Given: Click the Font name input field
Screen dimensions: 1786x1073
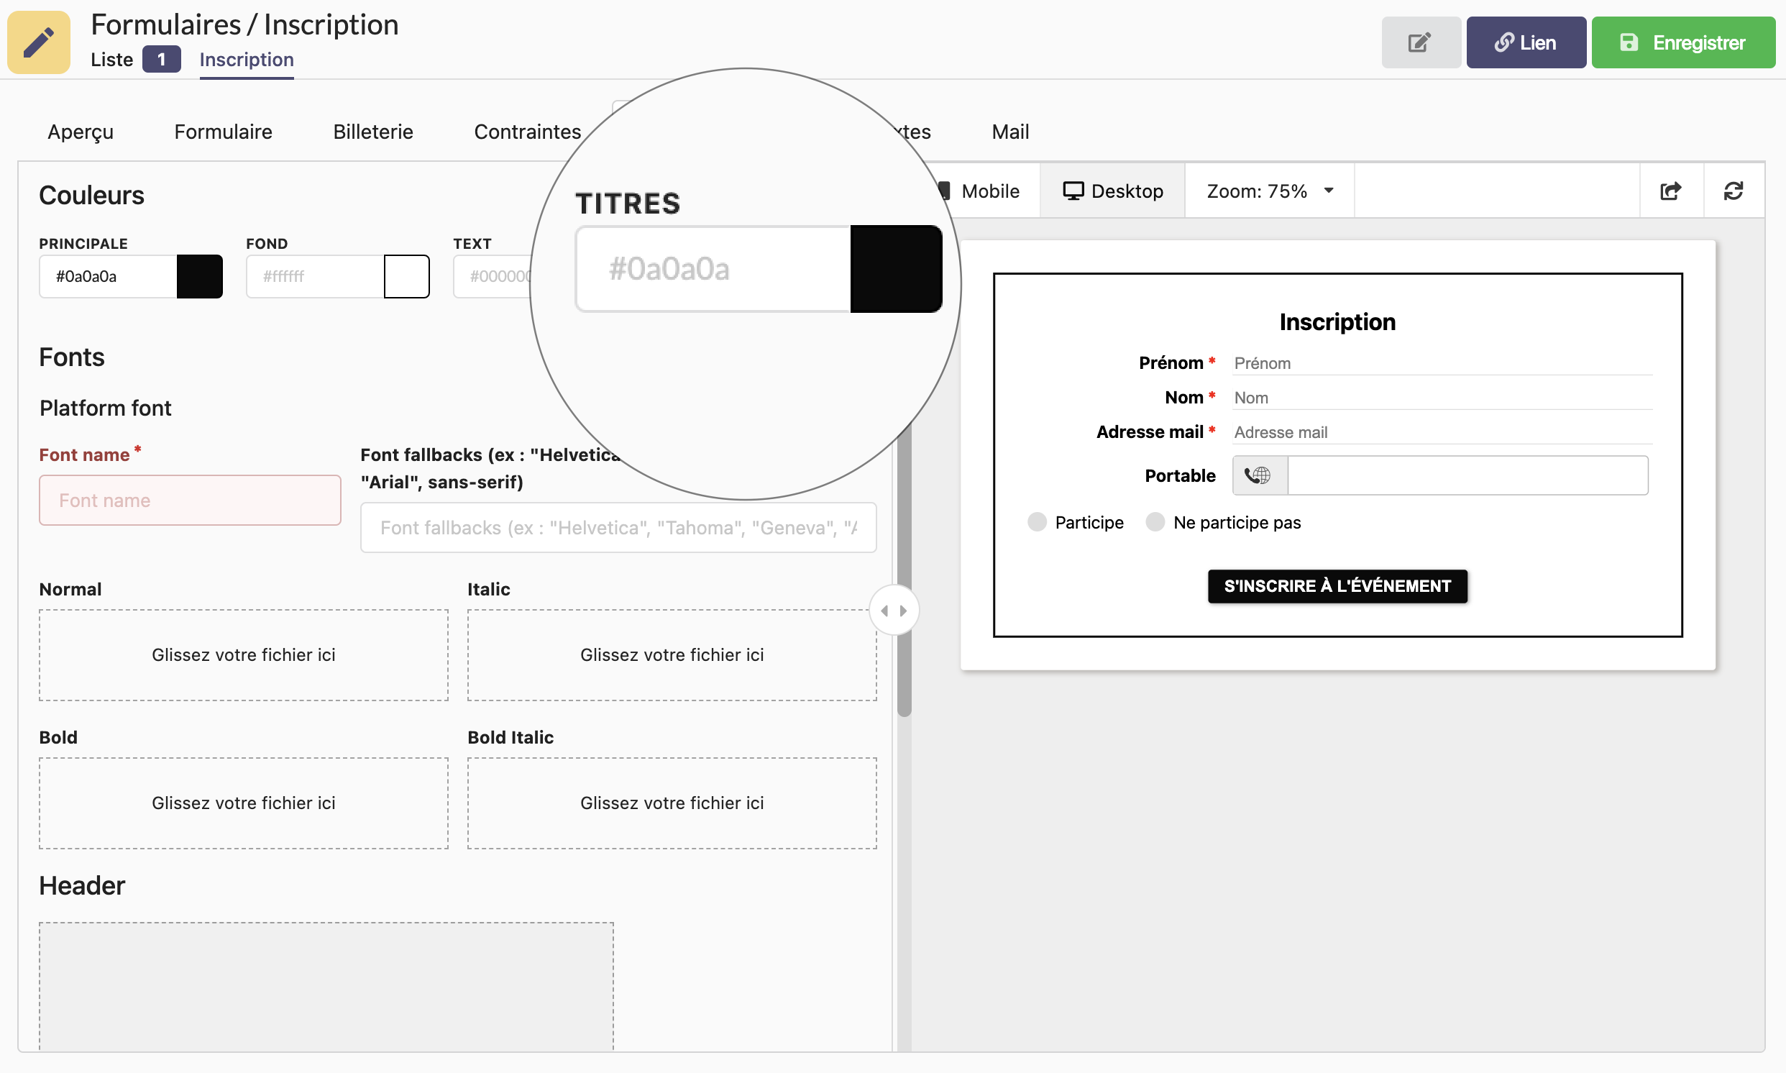Looking at the screenshot, I should 190,501.
